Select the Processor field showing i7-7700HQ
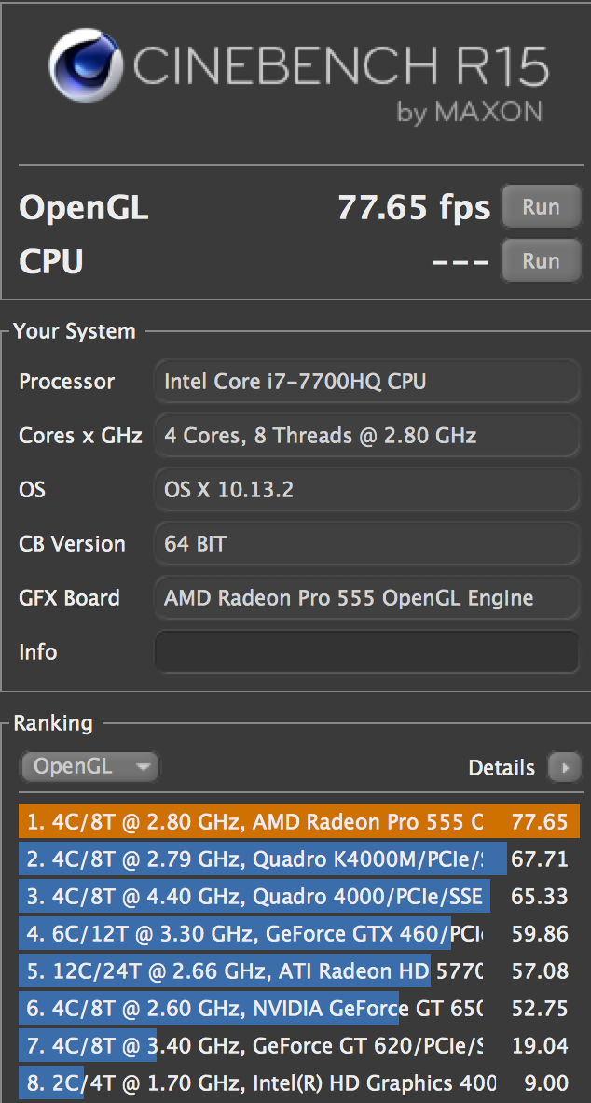Viewport: 591px width, 1103px height. 366,382
